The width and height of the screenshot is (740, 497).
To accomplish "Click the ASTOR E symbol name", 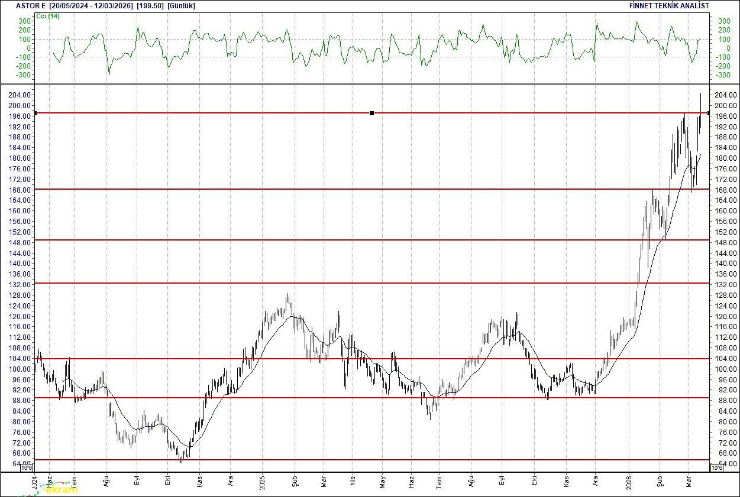I will point(30,5).
